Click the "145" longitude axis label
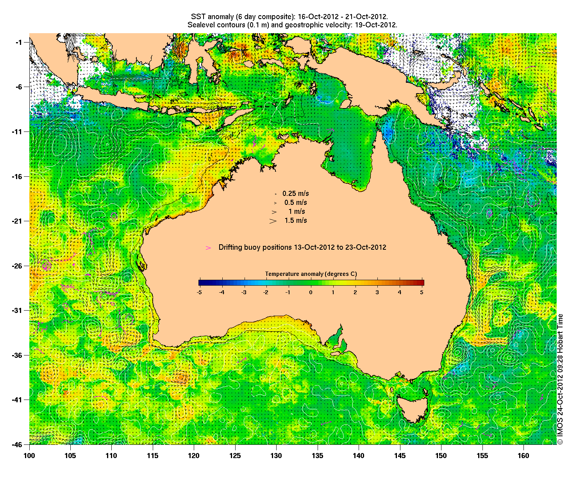586x478 pixels. click(x=400, y=456)
